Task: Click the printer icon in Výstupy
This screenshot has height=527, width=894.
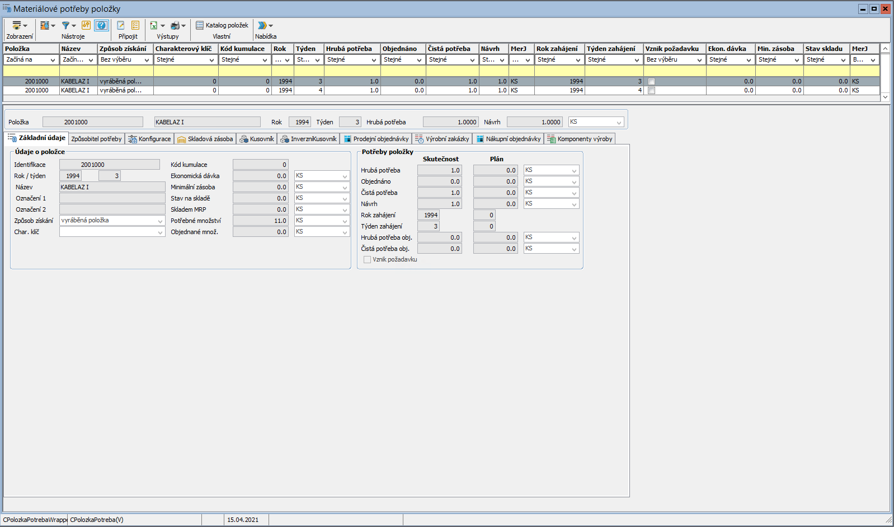Action: (175, 25)
